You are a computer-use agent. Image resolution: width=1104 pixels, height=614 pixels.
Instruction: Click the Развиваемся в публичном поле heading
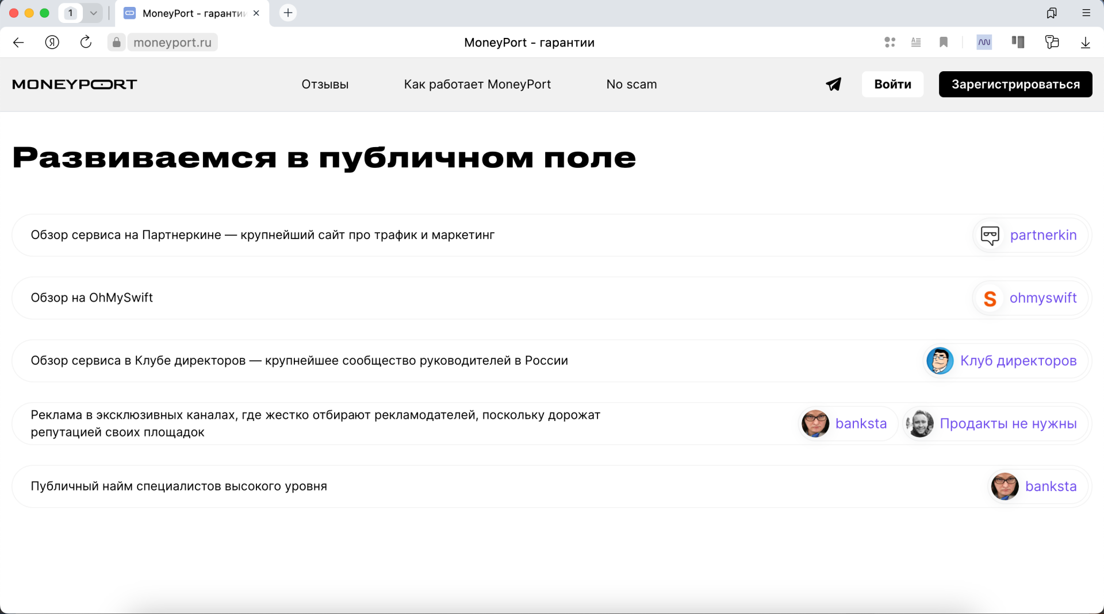[324, 157]
